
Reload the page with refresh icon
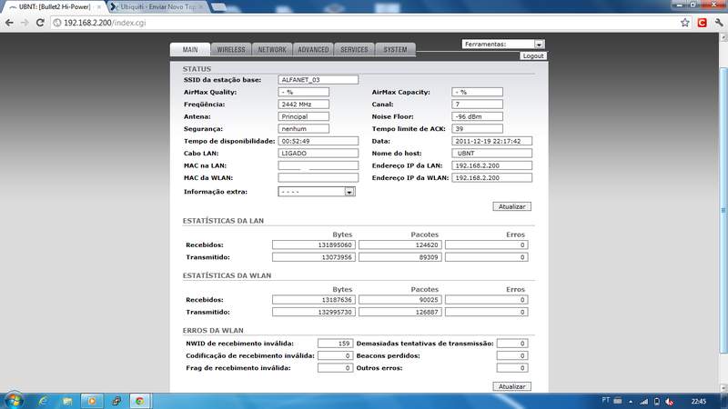(x=41, y=22)
